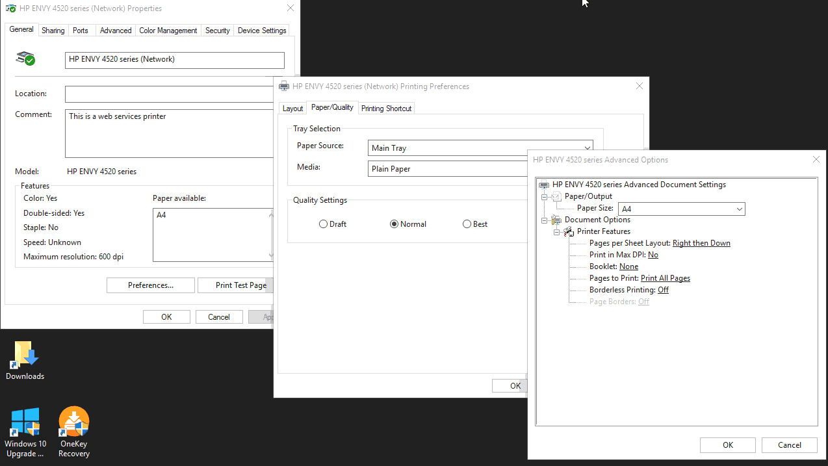
Task: Close the printer Properties window
Action: tap(291, 8)
